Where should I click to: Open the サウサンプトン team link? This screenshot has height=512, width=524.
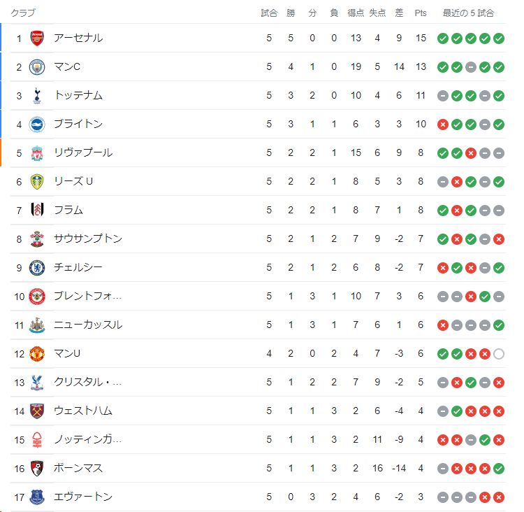88,239
